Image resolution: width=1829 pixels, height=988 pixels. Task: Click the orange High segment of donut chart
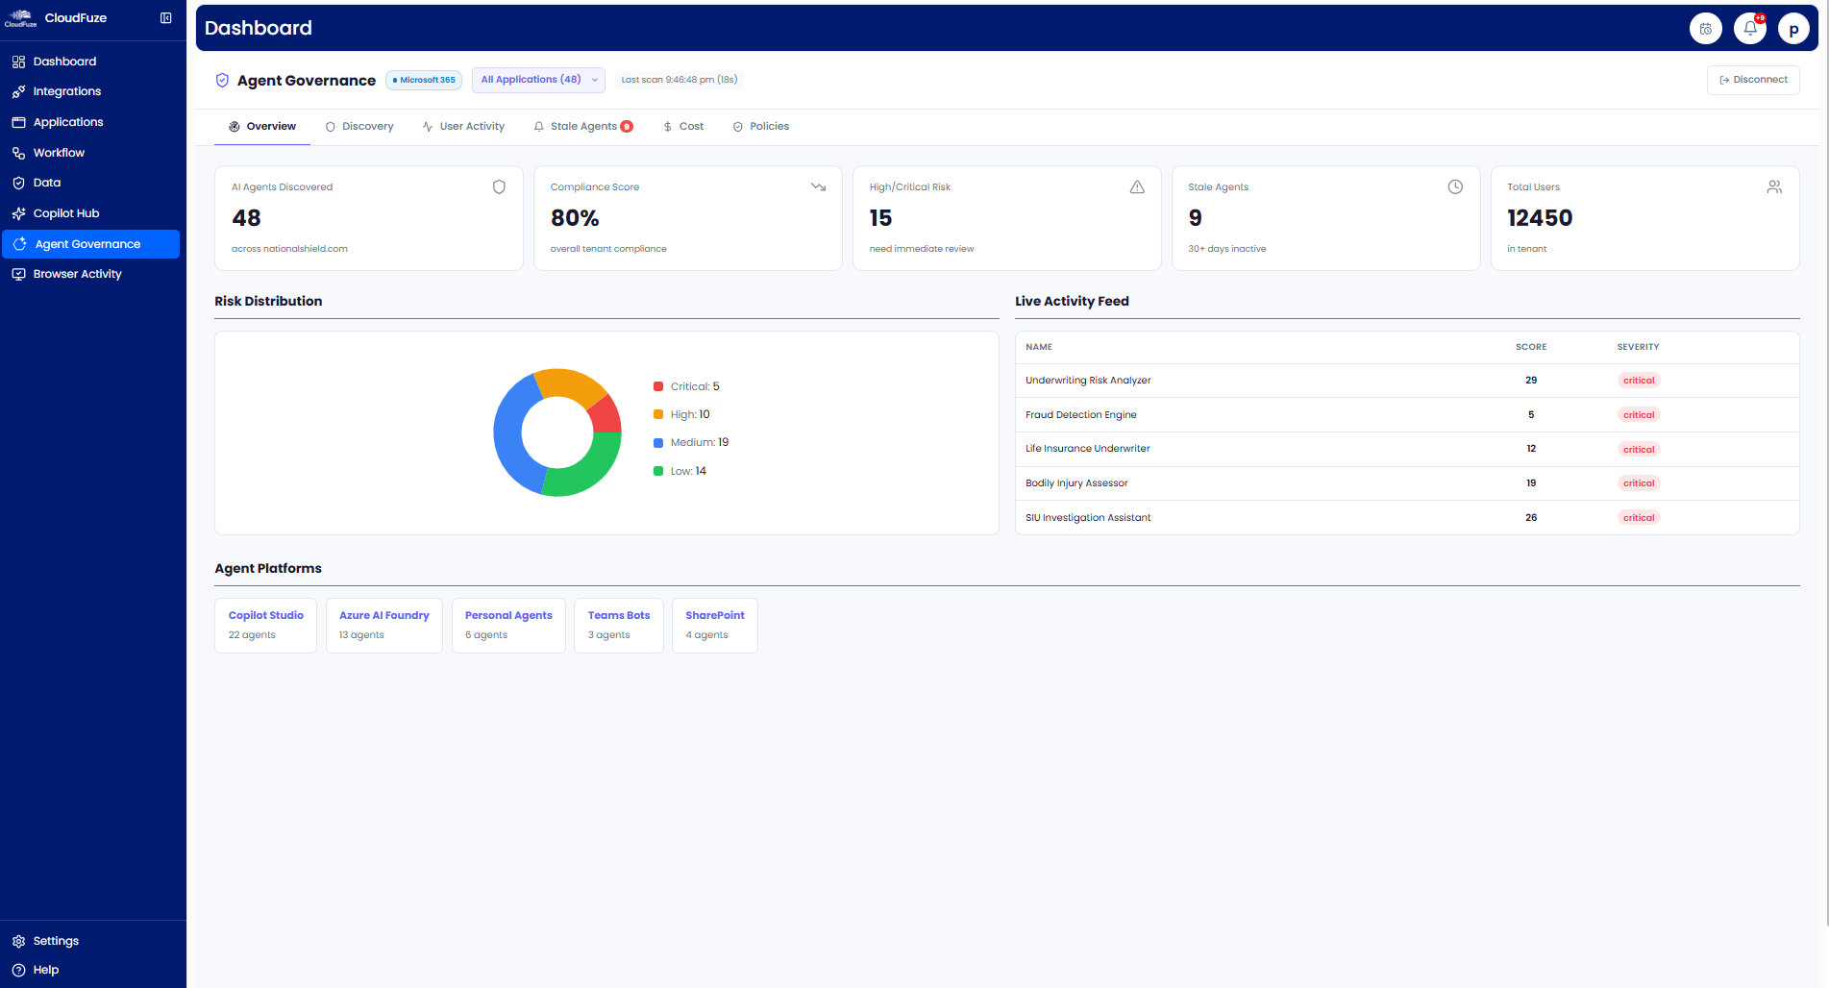click(x=570, y=383)
